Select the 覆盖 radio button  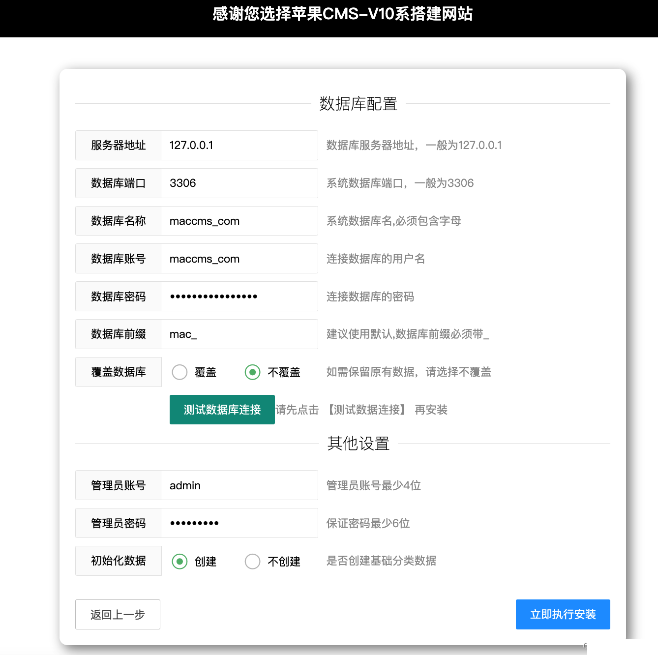tap(179, 372)
